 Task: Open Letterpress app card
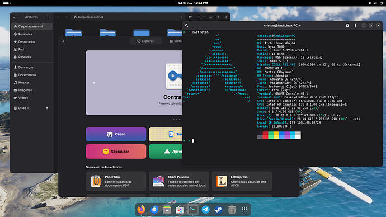242,181
